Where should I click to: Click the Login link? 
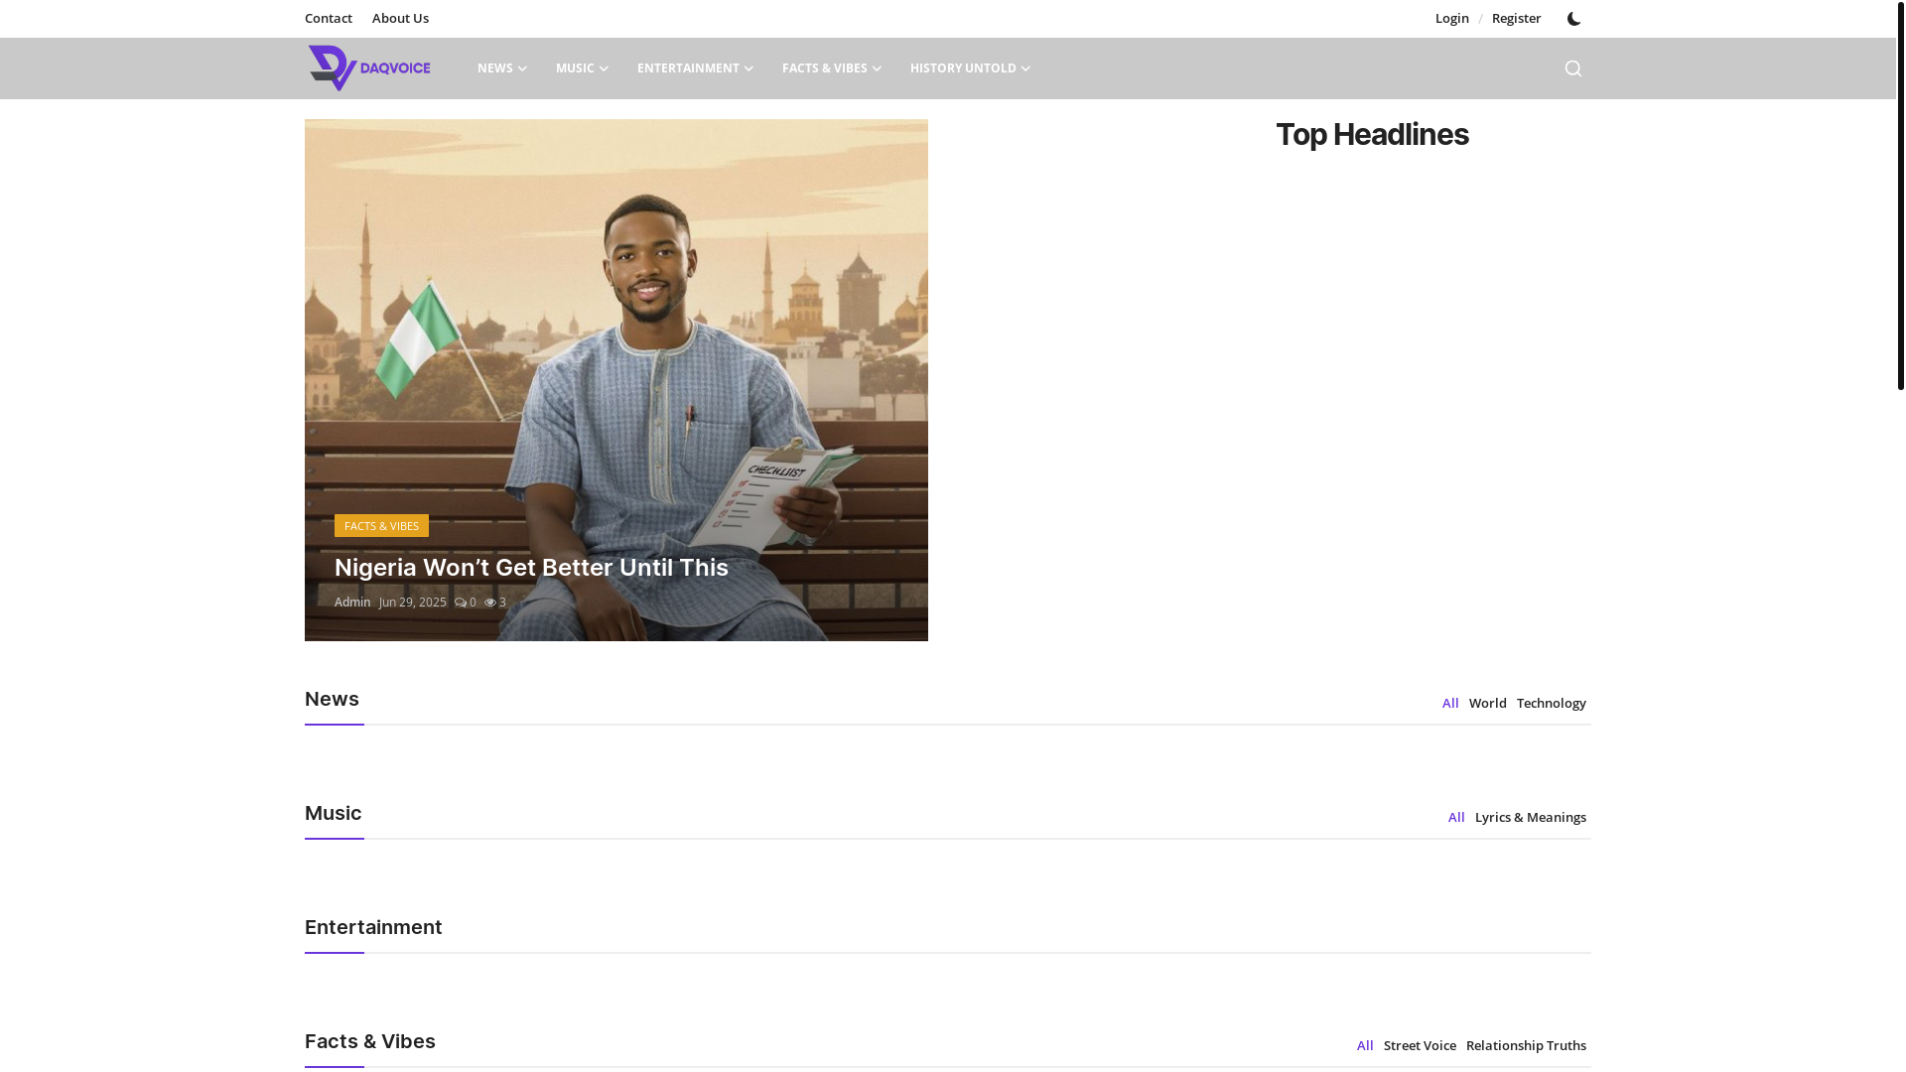pyautogui.click(x=1451, y=18)
